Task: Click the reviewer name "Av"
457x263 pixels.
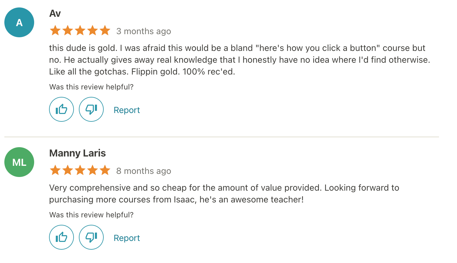Action: tap(55, 13)
